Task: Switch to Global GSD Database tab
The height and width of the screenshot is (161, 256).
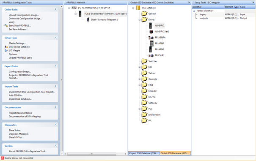Action: [x=175, y=153]
